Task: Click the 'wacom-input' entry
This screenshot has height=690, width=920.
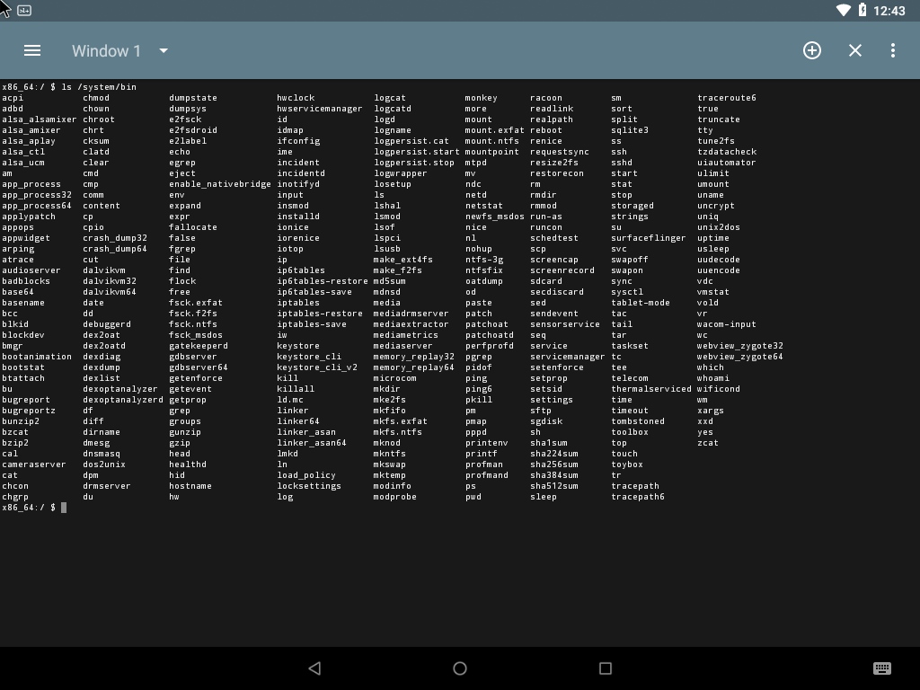Action: (727, 324)
